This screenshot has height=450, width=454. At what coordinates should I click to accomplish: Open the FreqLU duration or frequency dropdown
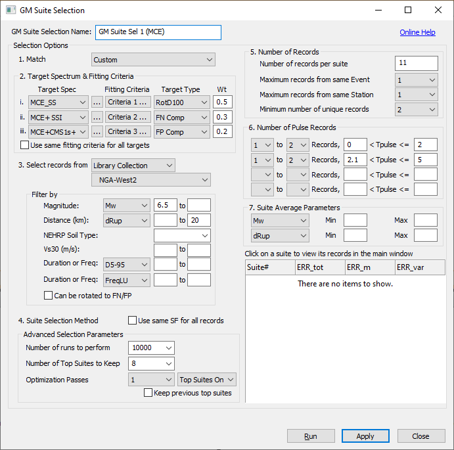[x=127, y=281]
